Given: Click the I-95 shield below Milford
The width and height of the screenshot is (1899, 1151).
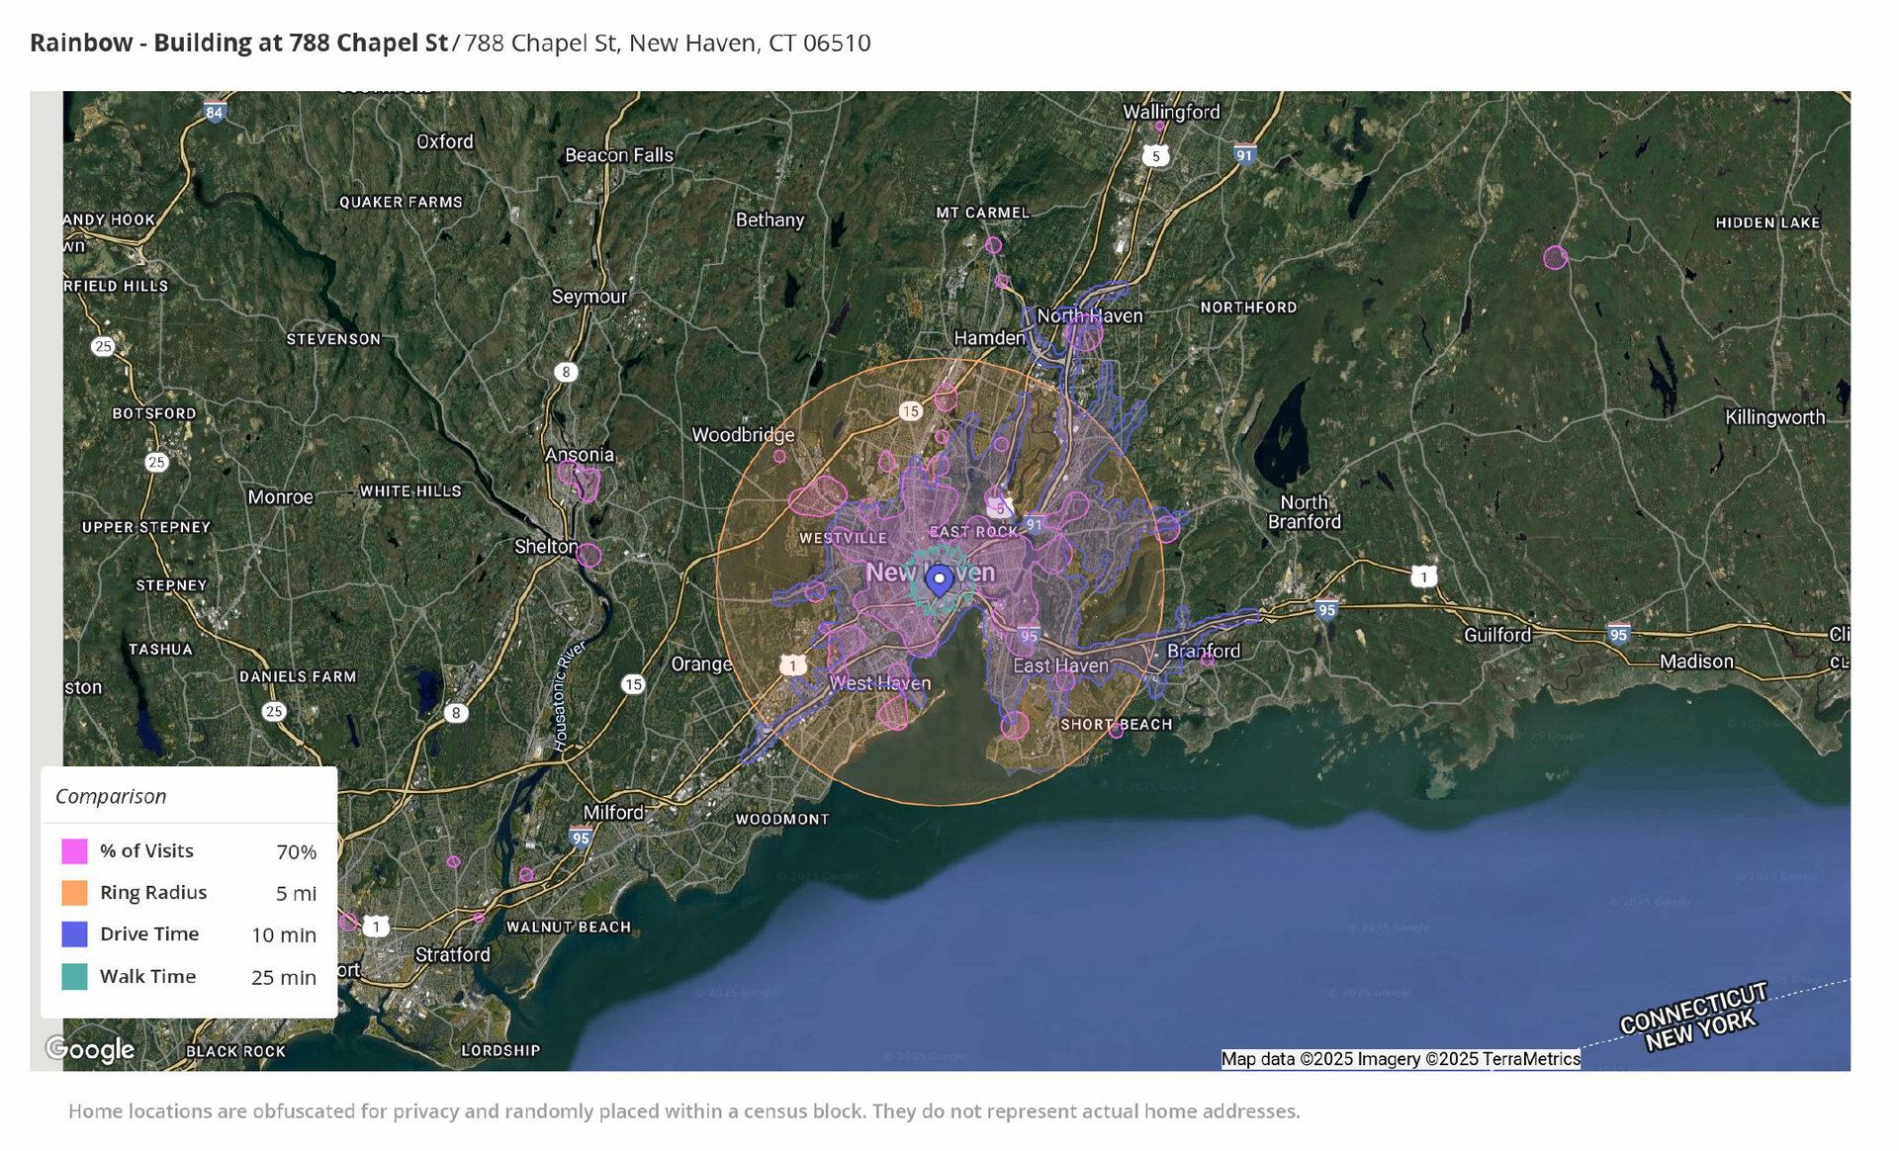Looking at the screenshot, I should (x=581, y=838).
